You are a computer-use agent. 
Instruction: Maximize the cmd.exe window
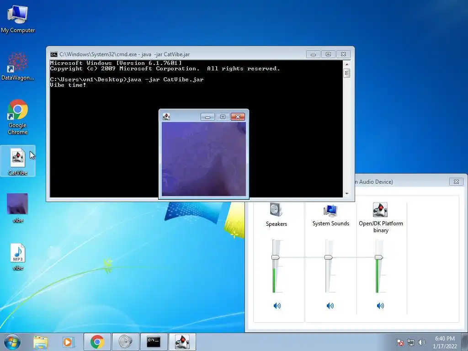tap(328, 54)
